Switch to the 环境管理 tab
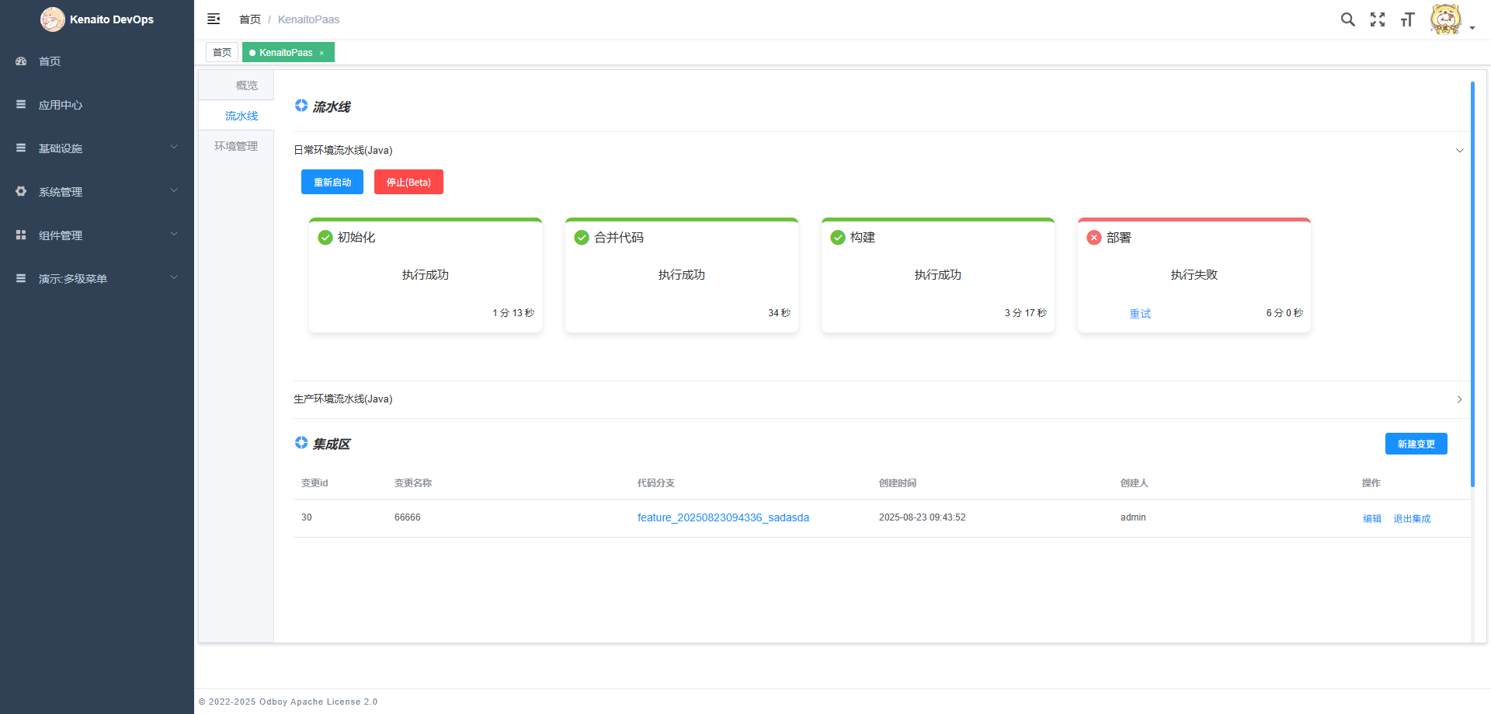Screen dimensions: 1491x714 (x=236, y=146)
